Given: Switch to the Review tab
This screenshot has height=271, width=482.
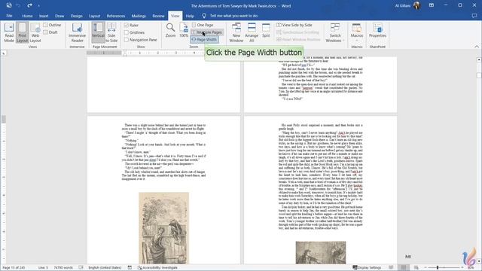Looking at the screenshot, I should click(158, 16).
